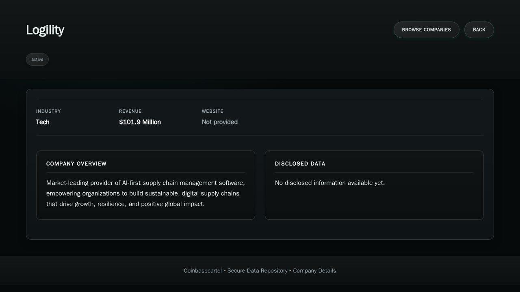The height and width of the screenshot is (292, 520).
Task: Click the No disclosed information message
Action: (x=330, y=183)
